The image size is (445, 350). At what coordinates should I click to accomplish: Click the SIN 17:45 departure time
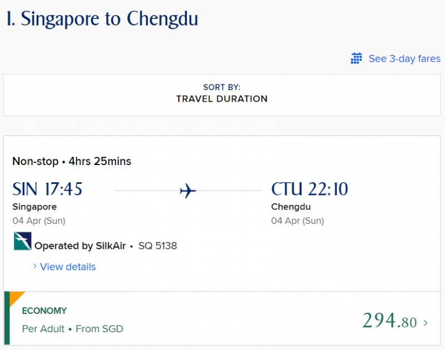click(47, 189)
